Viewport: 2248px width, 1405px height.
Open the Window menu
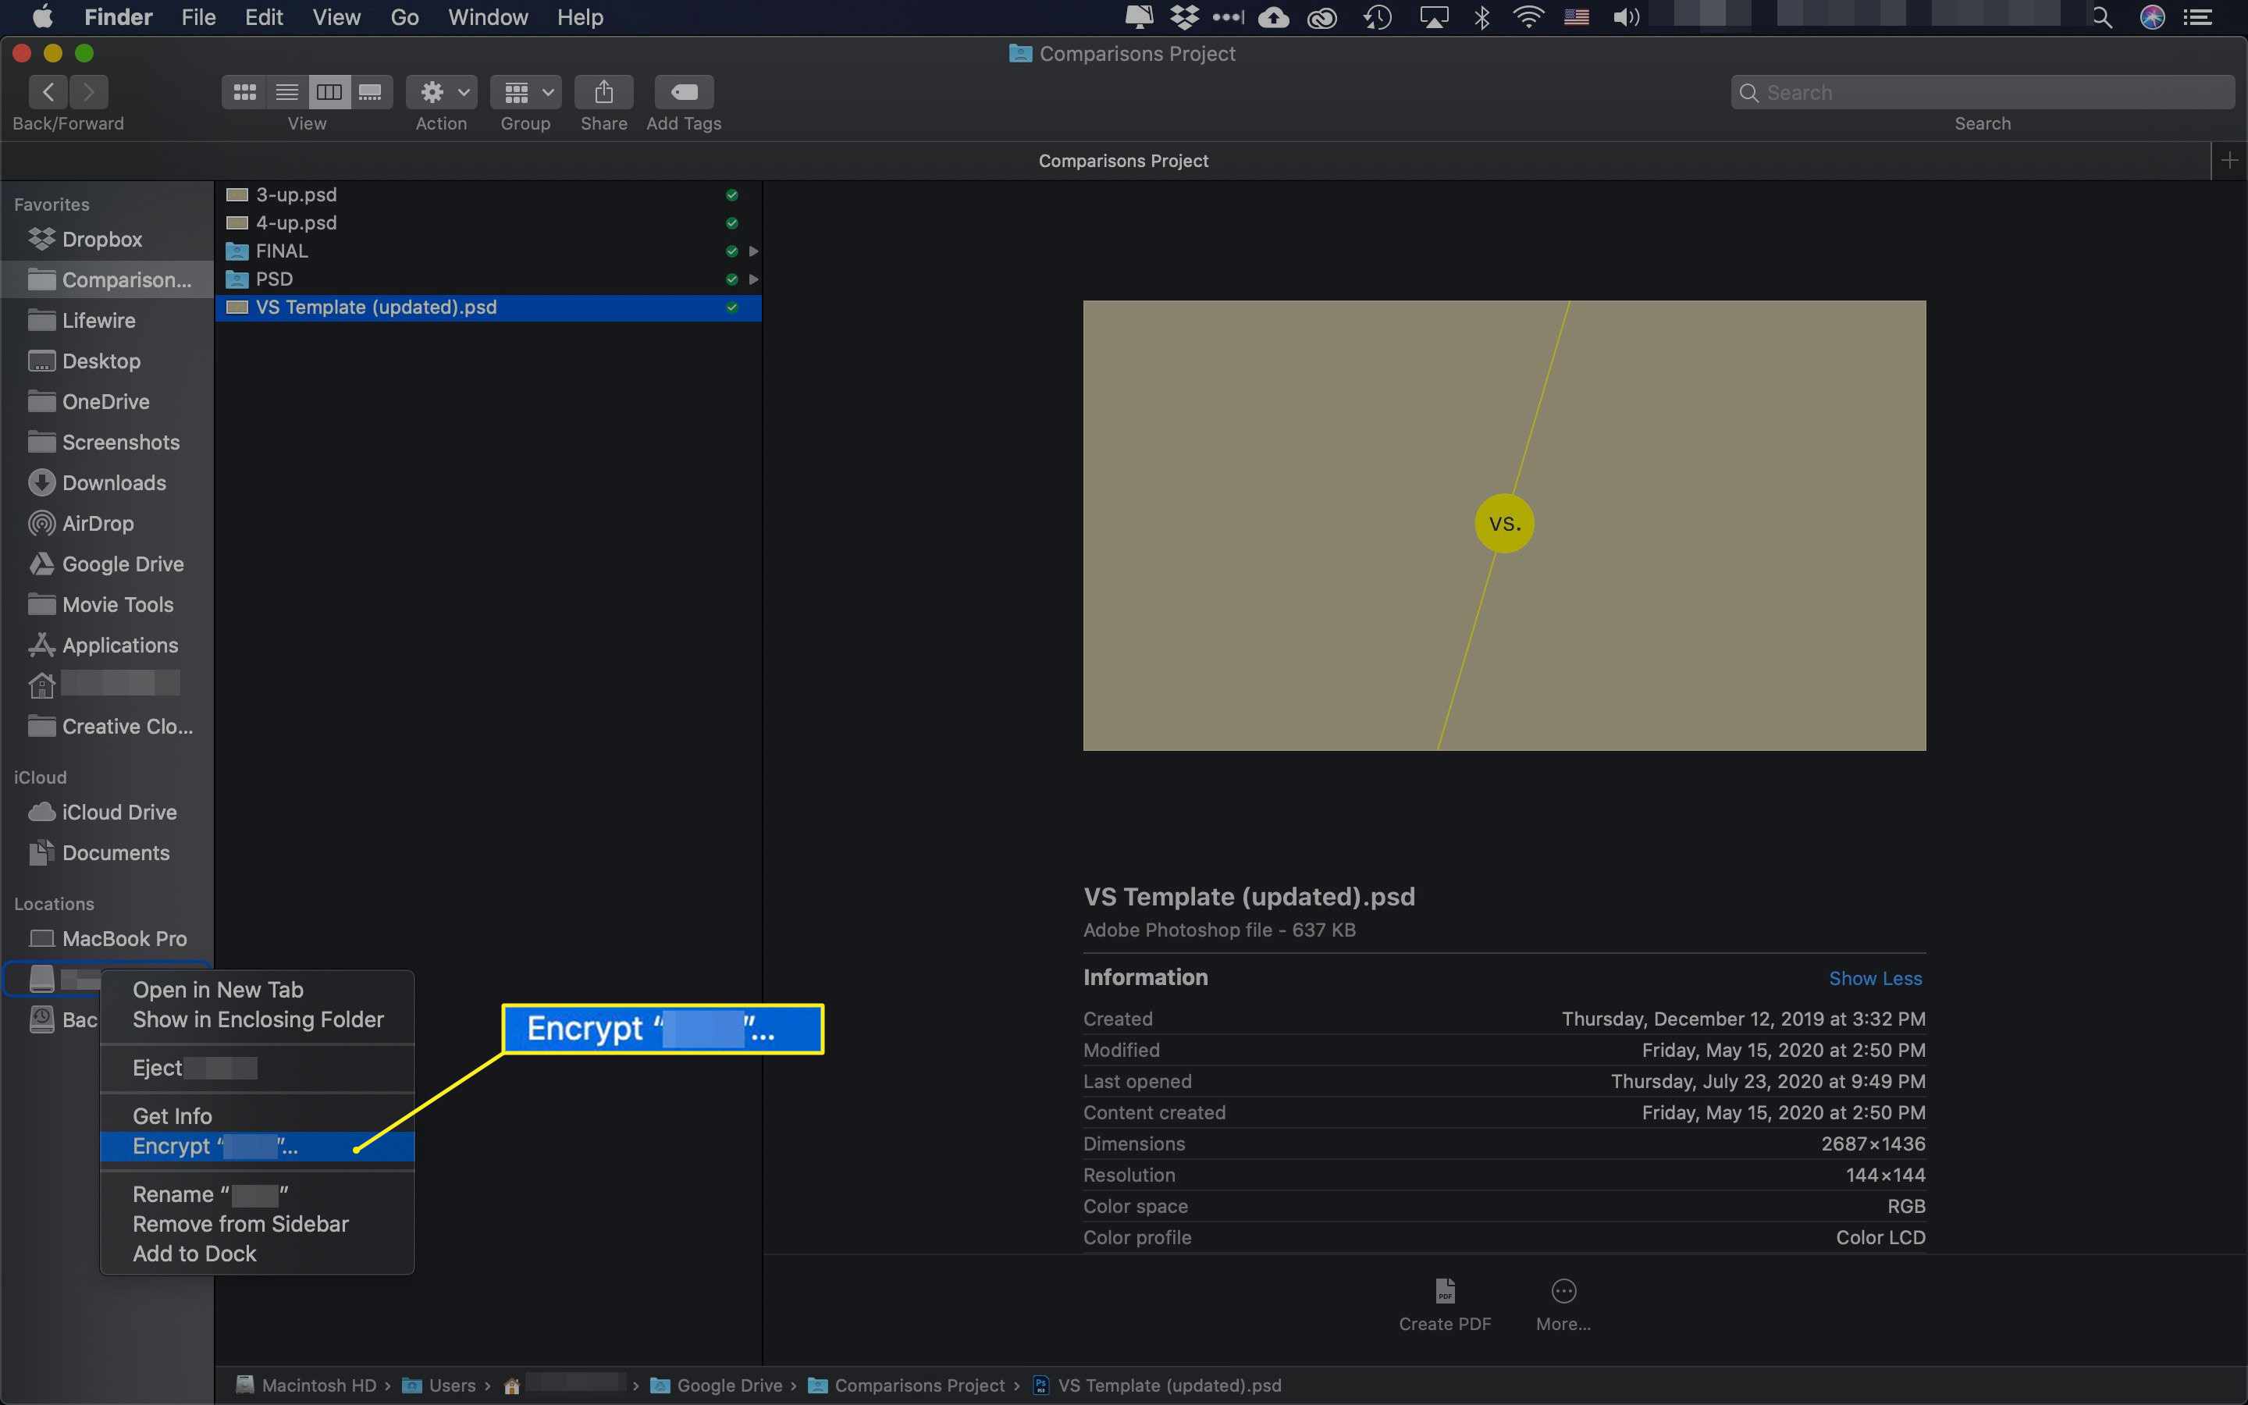point(488,16)
